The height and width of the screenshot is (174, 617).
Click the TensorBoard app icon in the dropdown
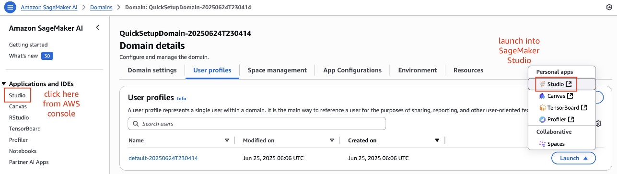542,108
